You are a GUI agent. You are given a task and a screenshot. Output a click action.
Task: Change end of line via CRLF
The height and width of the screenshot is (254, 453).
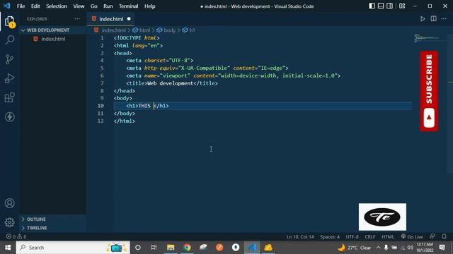369,237
